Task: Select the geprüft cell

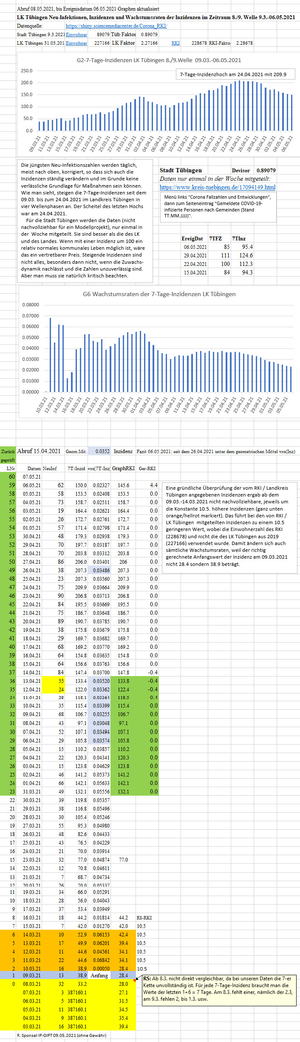Action: pyautogui.click(x=8, y=460)
